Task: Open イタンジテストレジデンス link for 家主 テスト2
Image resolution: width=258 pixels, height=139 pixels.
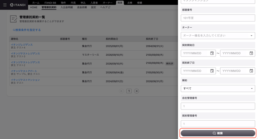Action: (x=25, y=62)
